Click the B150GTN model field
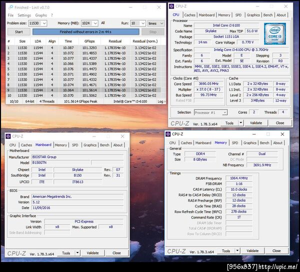Image resolution: width=300 pixels, height=272 pixels. [x=60, y=163]
